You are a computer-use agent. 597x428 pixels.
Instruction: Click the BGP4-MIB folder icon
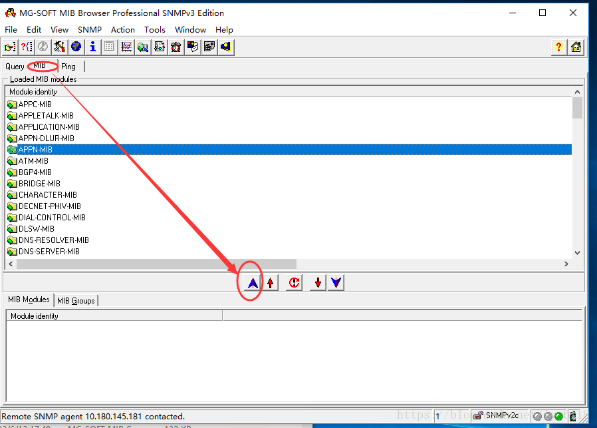[x=12, y=172]
